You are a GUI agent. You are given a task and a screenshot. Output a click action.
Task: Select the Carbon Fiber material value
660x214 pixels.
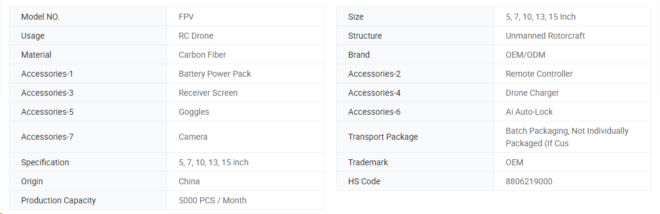pyautogui.click(x=202, y=55)
